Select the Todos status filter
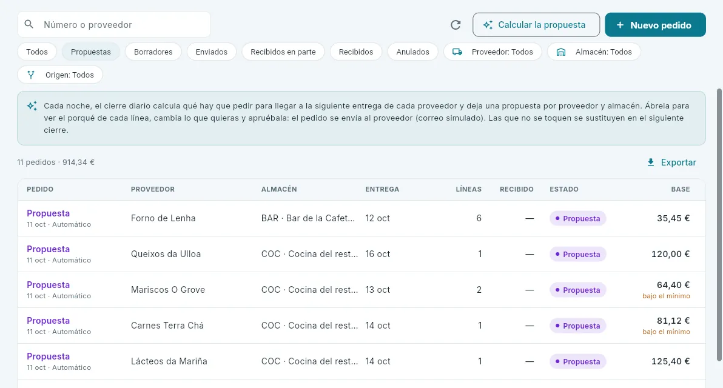The height and width of the screenshot is (388, 723). coord(37,52)
